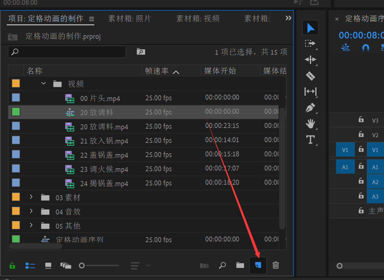The height and width of the screenshot is (280, 384).
Task: Select the Slip tool
Action: pyautogui.click(x=311, y=92)
